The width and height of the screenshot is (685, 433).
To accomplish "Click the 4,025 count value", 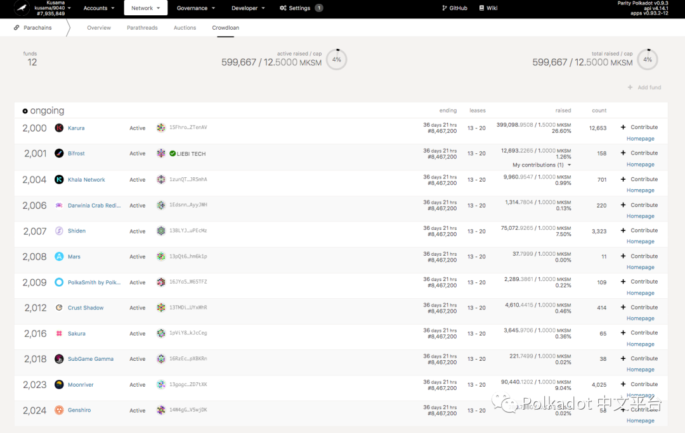I will [599, 385].
